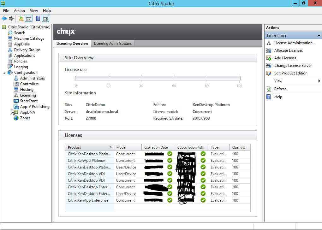Image resolution: width=322 pixels, height=230 pixels.
Task: Click the Back arrow toolbar icon
Action: (x=4, y=19)
